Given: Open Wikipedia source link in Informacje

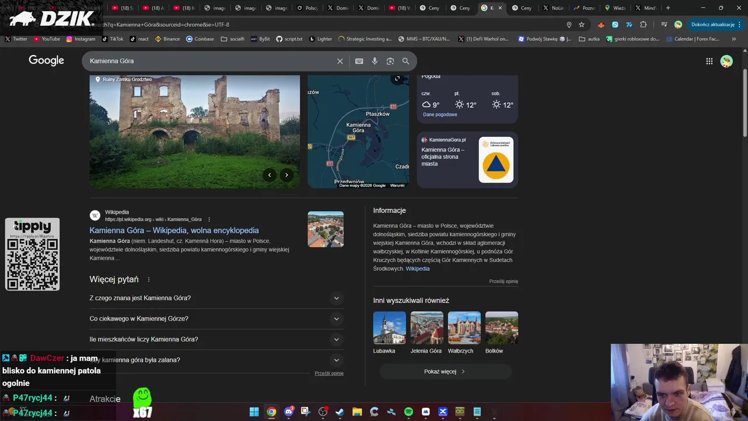Looking at the screenshot, I should tap(418, 269).
